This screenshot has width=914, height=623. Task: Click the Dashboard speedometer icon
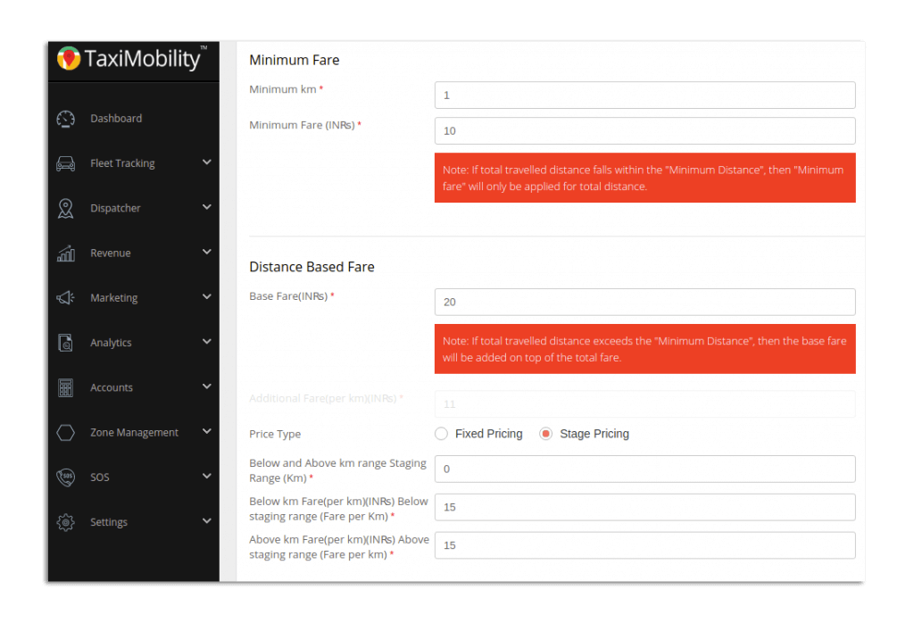65,118
